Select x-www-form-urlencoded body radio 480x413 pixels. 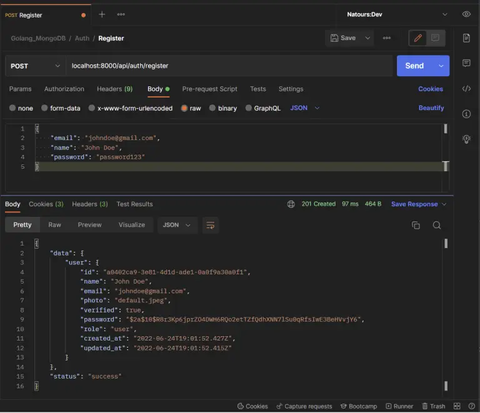pos(91,108)
